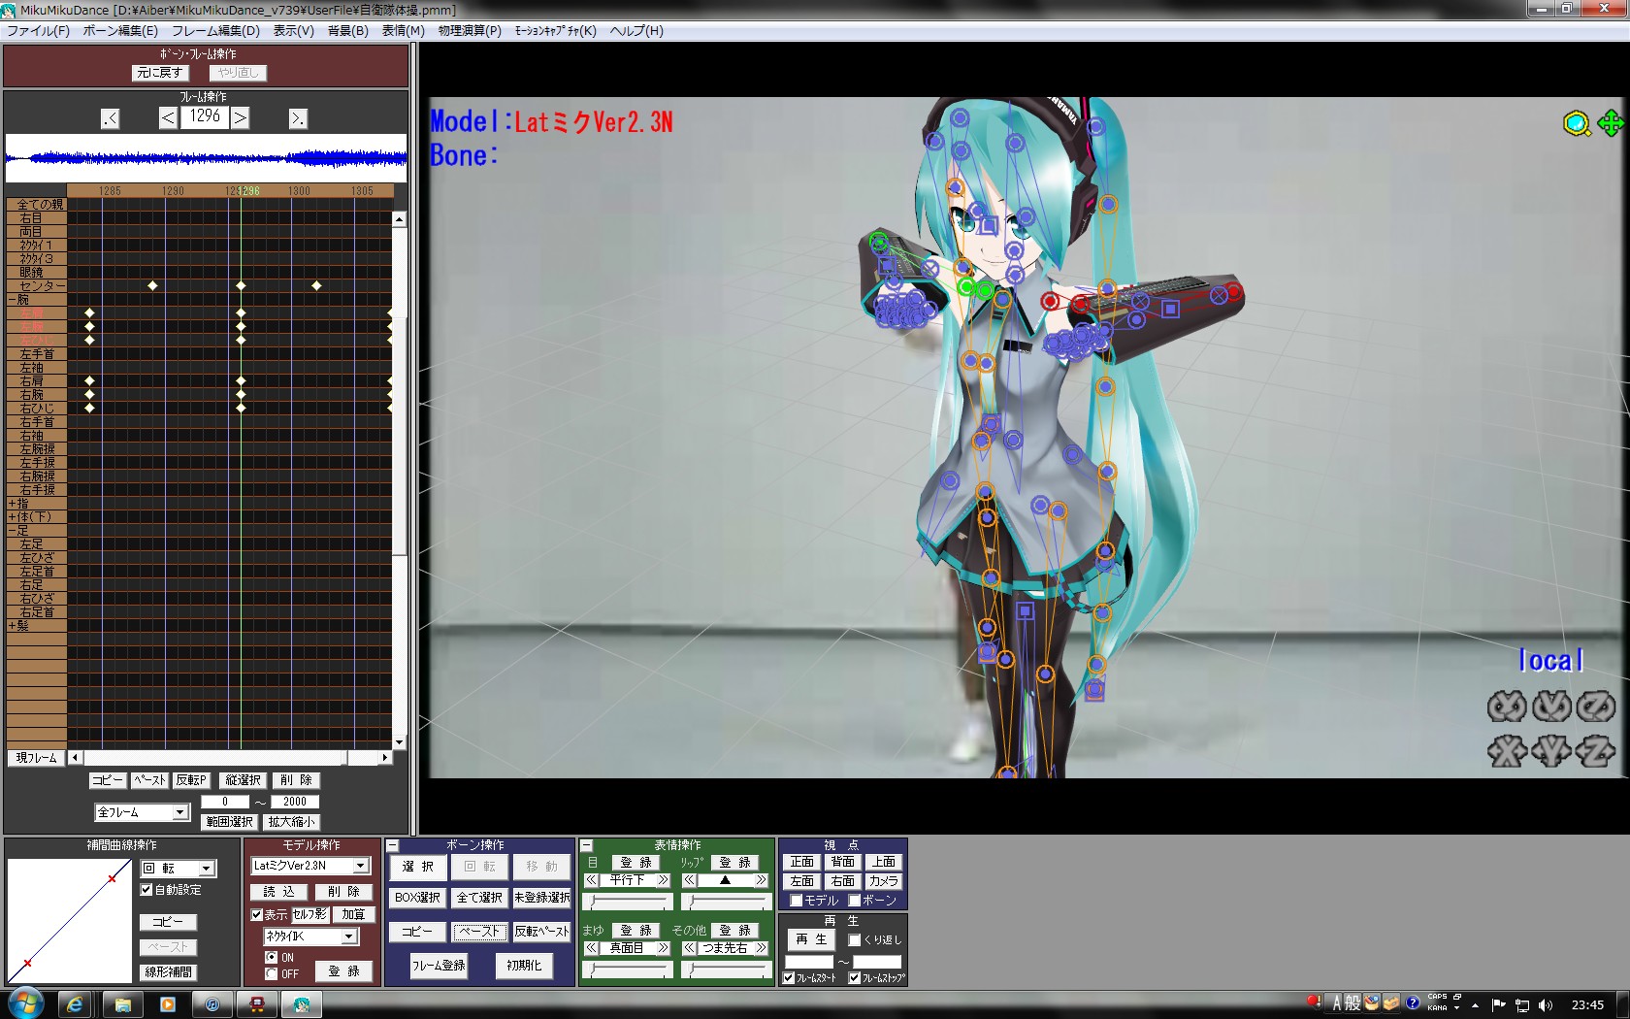Open the Windows Start menu
The image size is (1630, 1019).
tap(25, 1003)
